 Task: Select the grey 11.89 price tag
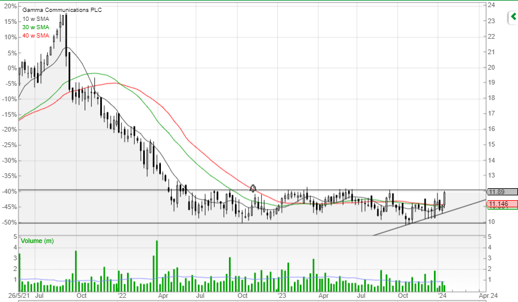click(x=501, y=192)
